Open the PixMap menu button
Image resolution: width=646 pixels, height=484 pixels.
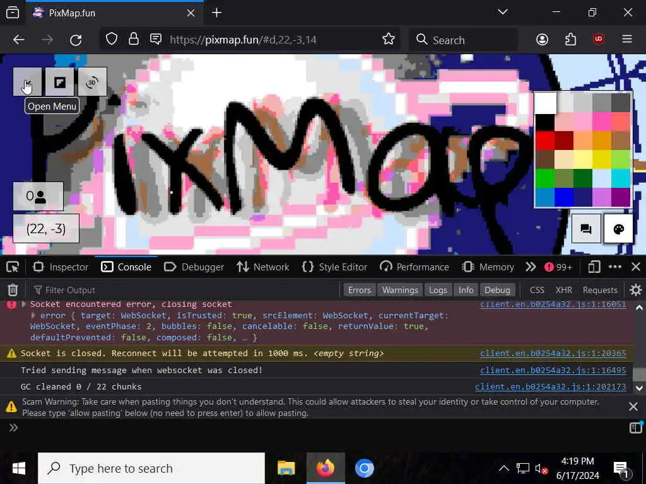(27, 82)
